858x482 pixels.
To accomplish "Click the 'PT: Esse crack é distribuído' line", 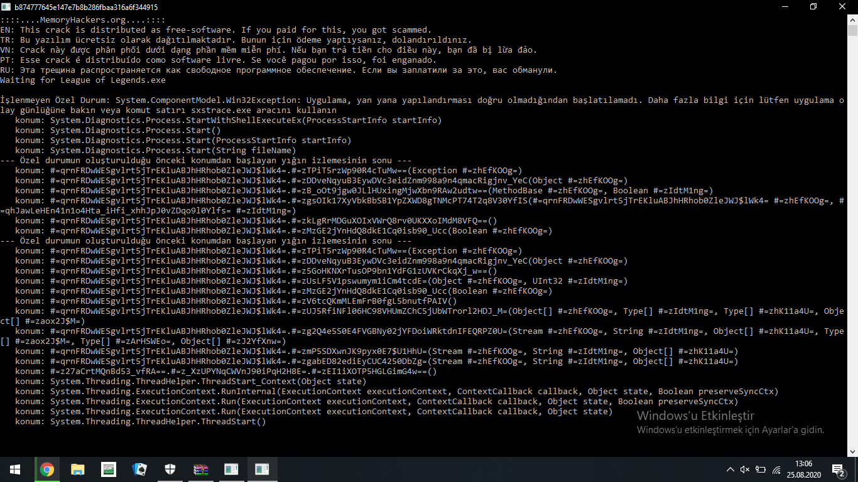I will click(219, 60).
